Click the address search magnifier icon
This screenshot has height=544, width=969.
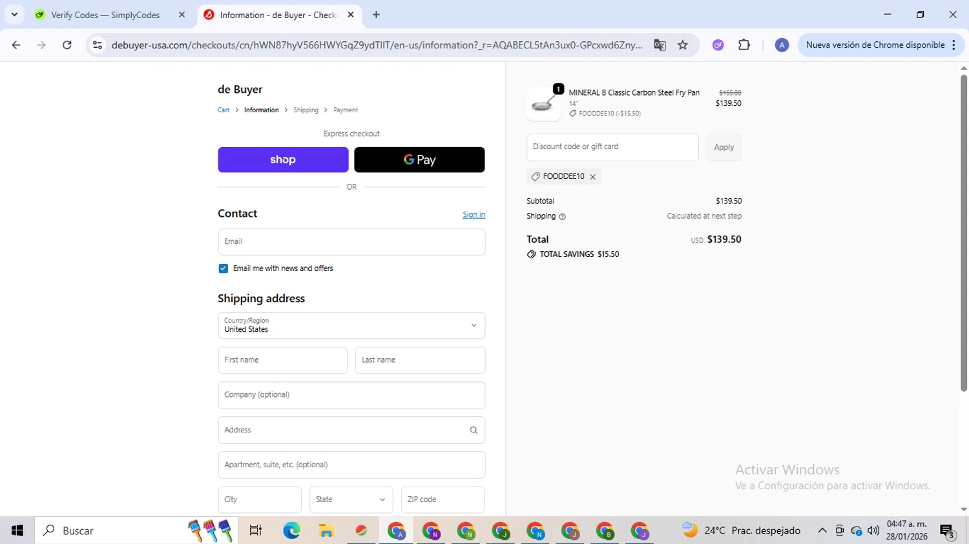(474, 430)
